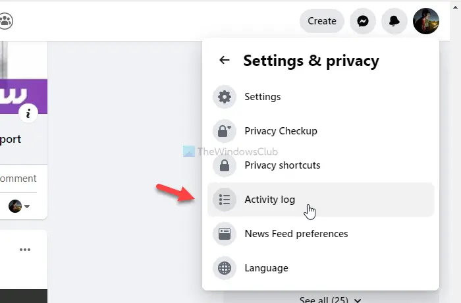
Task: Open the account profile picture menu
Action: click(426, 21)
